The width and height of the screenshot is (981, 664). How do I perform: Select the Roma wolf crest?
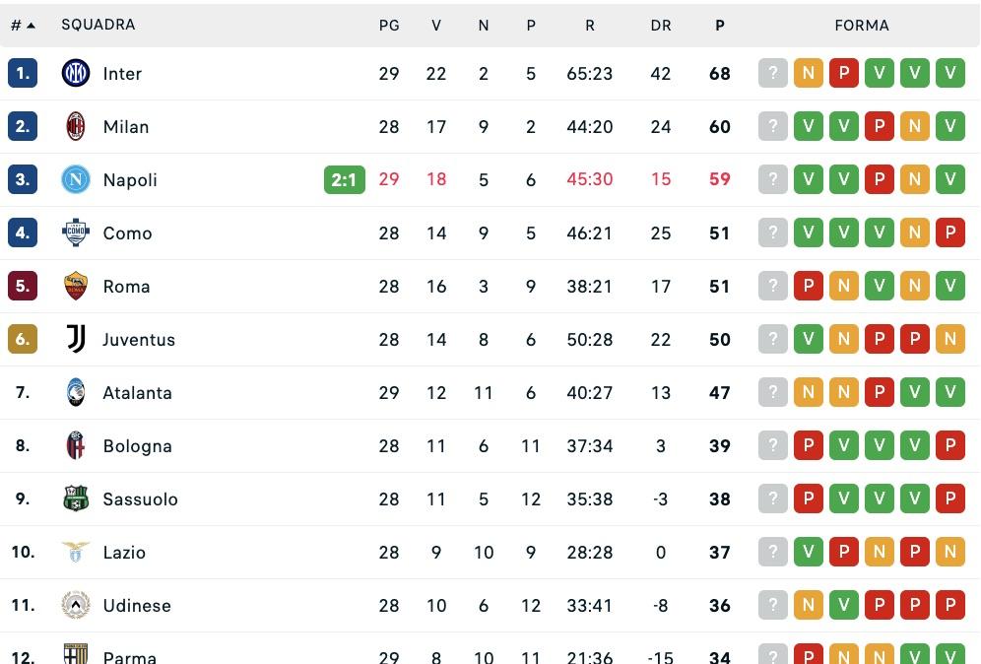(x=76, y=286)
